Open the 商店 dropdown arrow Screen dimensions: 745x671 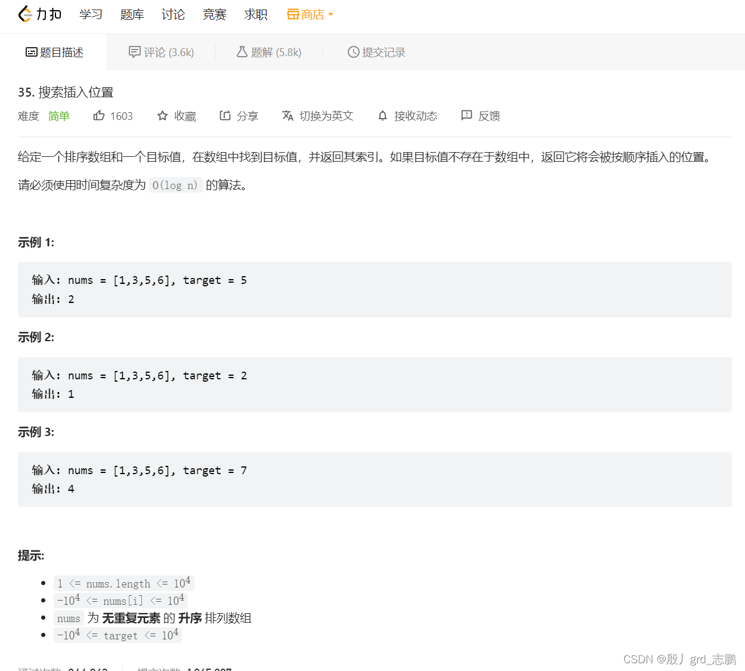click(331, 14)
